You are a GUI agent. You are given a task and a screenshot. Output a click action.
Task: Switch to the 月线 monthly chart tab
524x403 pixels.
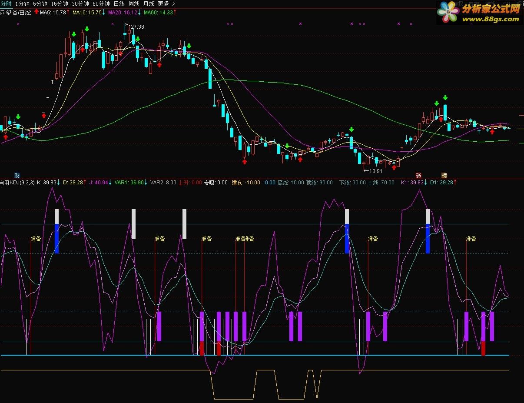(x=149, y=3)
